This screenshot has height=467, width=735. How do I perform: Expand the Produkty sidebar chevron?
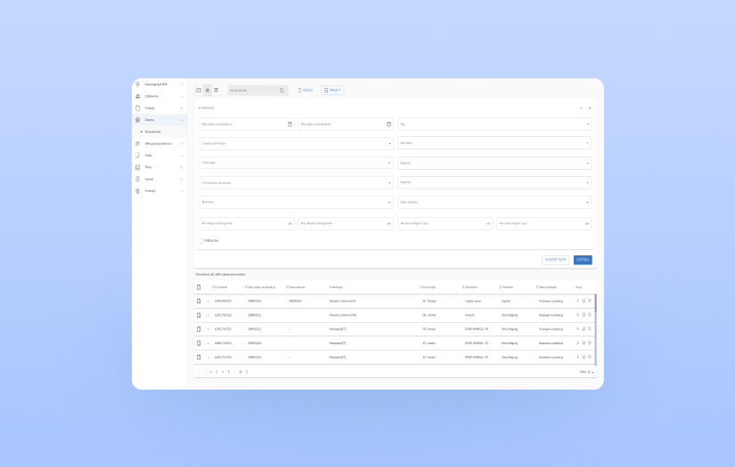(x=182, y=109)
